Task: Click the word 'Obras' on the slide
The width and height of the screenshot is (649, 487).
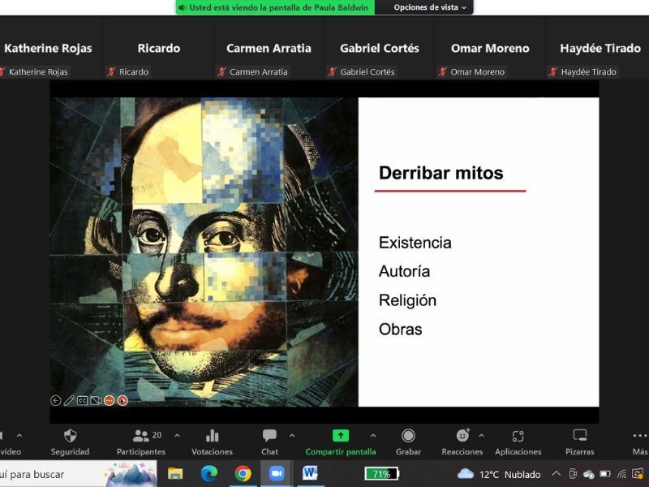Action: point(401,330)
